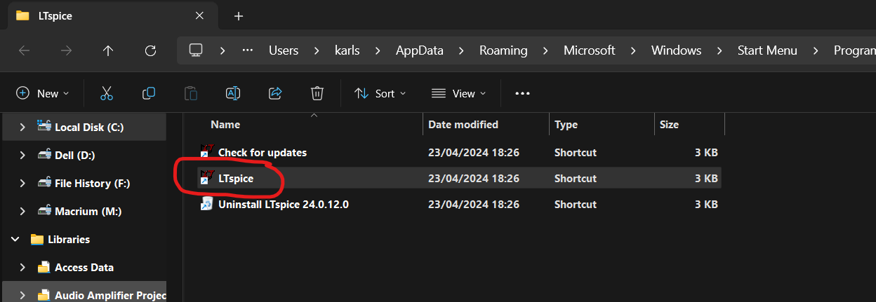Go forward with the right arrow
876x302 pixels.
(x=66, y=50)
